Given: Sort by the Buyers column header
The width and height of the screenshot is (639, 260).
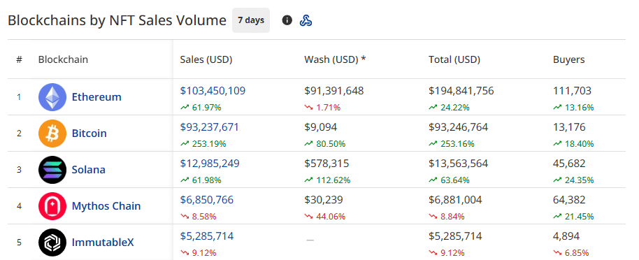Looking at the screenshot, I should click(x=569, y=59).
